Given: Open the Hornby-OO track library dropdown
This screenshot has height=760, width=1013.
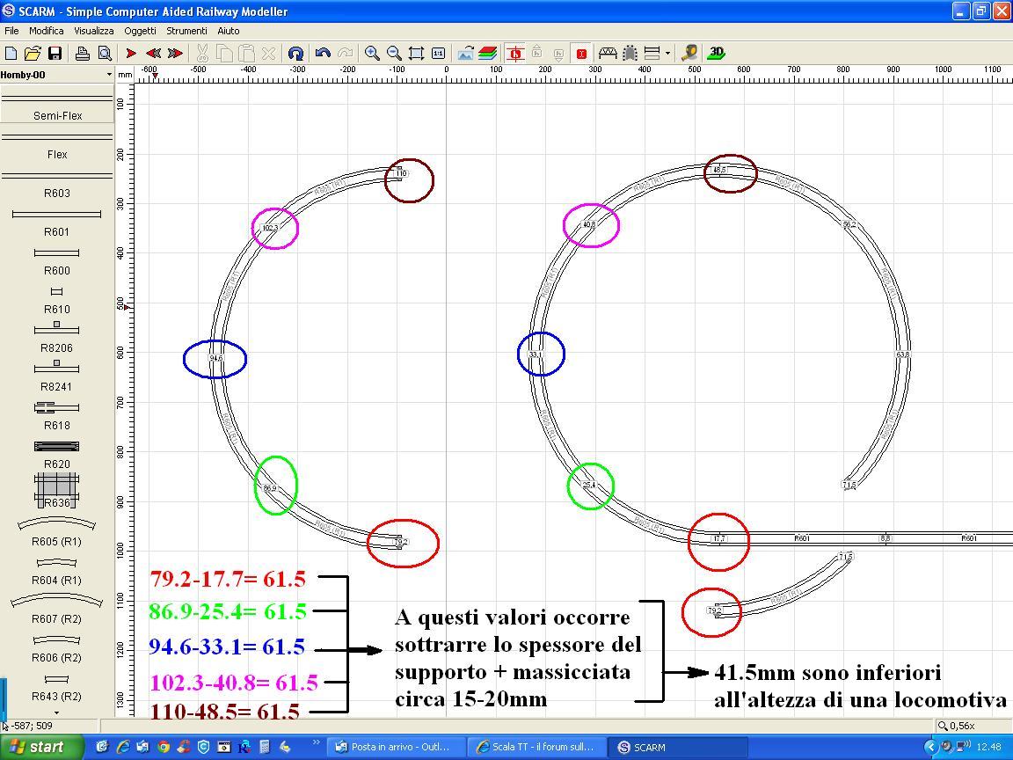Looking at the screenshot, I should point(57,74).
